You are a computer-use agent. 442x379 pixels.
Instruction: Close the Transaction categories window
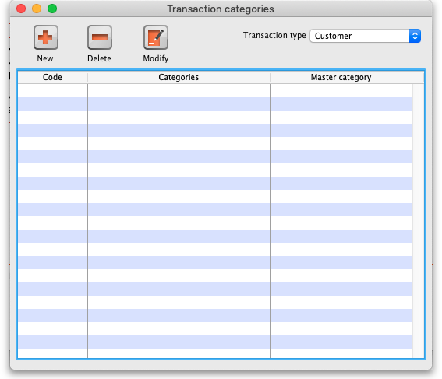(x=21, y=9)
